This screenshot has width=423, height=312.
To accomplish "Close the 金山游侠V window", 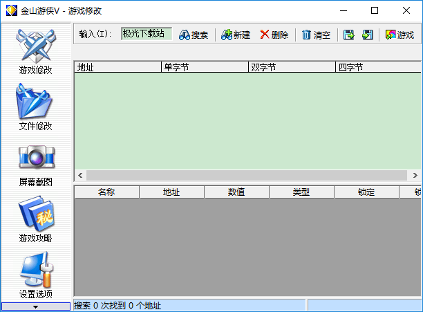I will pyautogui.click(x=406, y=10).
